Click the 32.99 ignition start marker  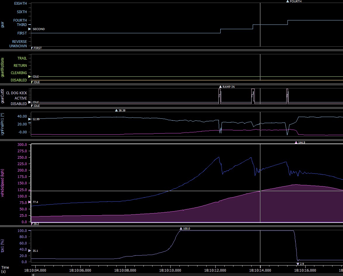click(x=30, y=119)
